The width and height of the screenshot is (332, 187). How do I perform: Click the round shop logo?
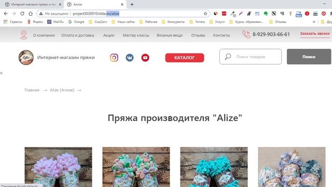(x=26, y=58)
